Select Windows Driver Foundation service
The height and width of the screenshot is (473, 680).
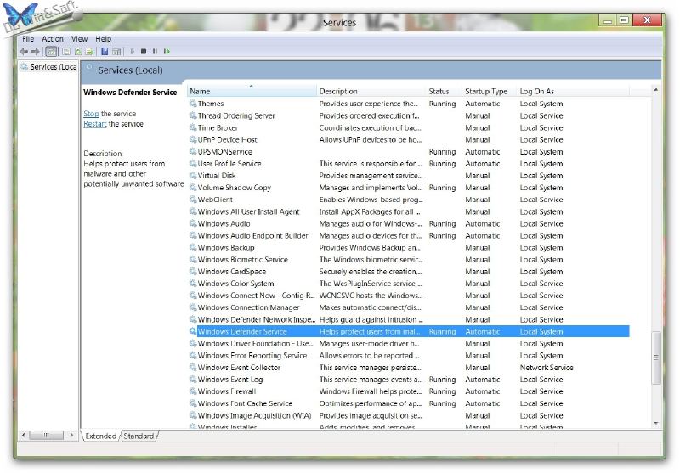(409, 343)
